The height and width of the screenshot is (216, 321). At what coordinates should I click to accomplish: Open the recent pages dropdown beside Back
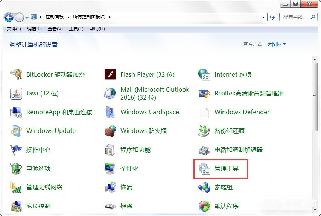(x=27, y=17)
